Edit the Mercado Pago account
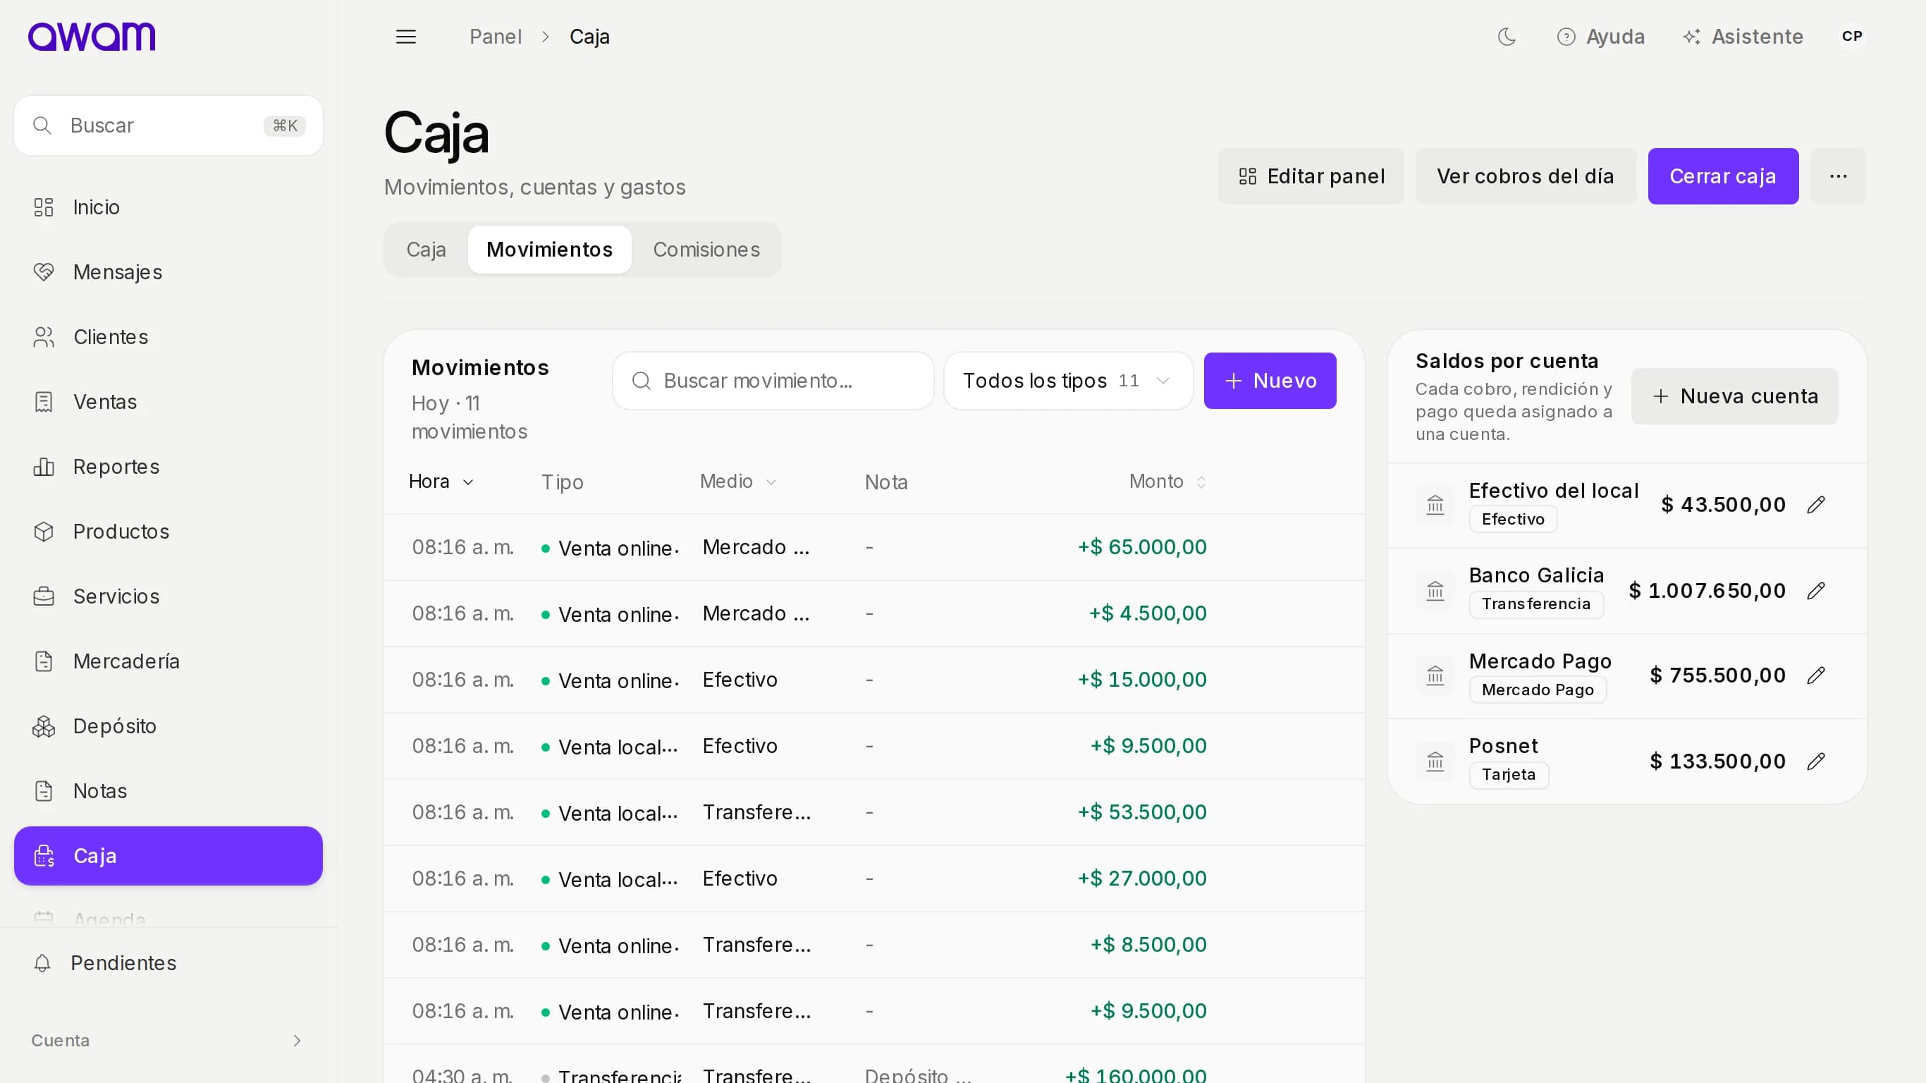The width and height of the screenshot is (1926, 1083). pos(1816,676)
